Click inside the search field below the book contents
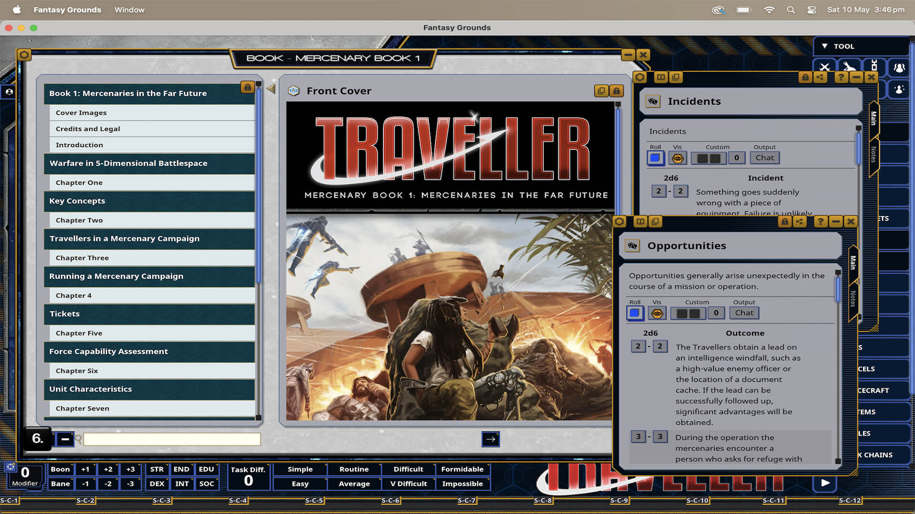 pyautogui.click(x=172, y=439)
